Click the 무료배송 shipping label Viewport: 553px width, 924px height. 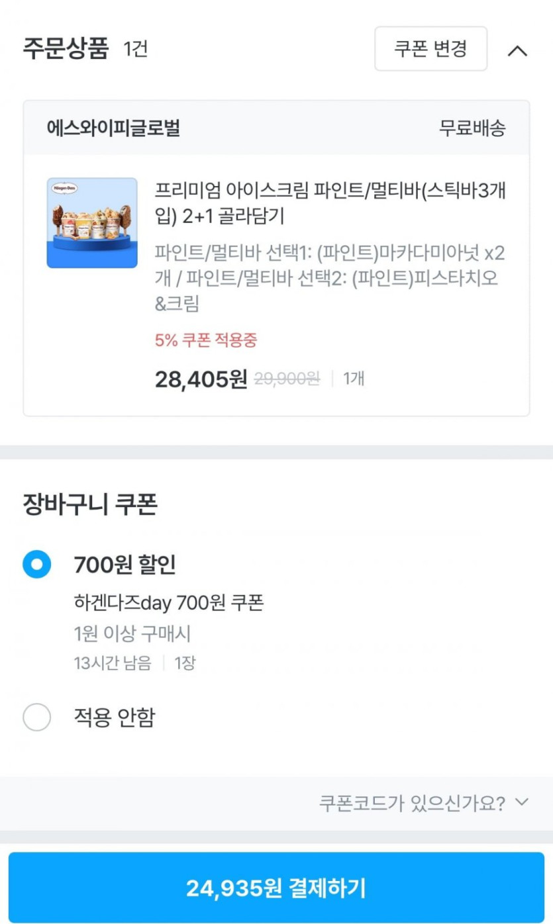[472, 128]
